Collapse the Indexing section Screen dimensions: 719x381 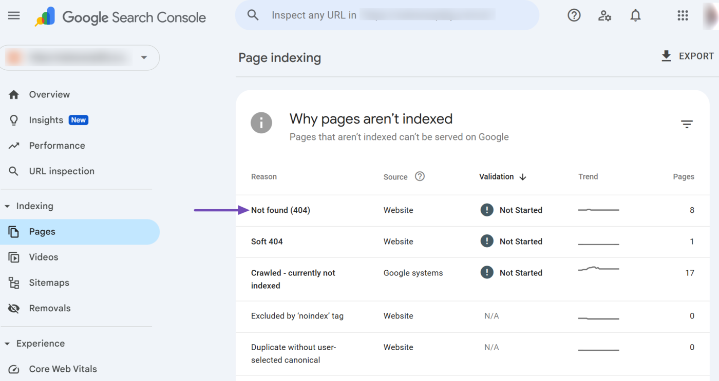click(7, 206)
